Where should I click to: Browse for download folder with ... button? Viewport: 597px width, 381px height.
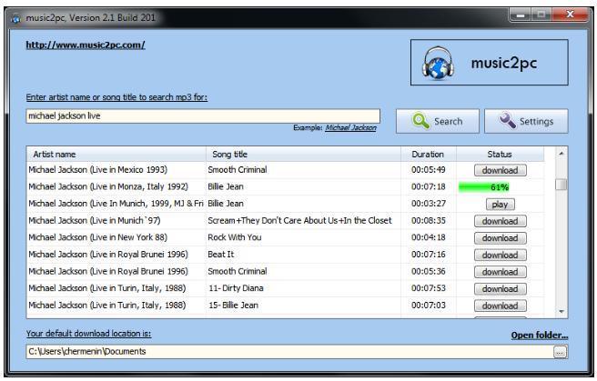(560, 352)
